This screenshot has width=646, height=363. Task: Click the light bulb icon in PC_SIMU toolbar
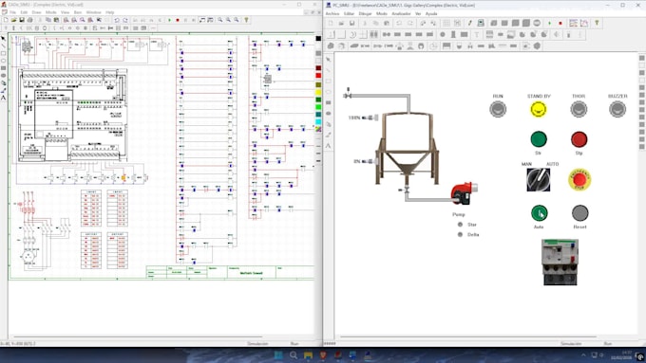pyautogui.click(x=597, y=23)
